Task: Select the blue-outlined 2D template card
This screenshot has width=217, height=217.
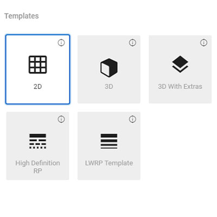Action: pyautogui.click(x=37, y=69)
